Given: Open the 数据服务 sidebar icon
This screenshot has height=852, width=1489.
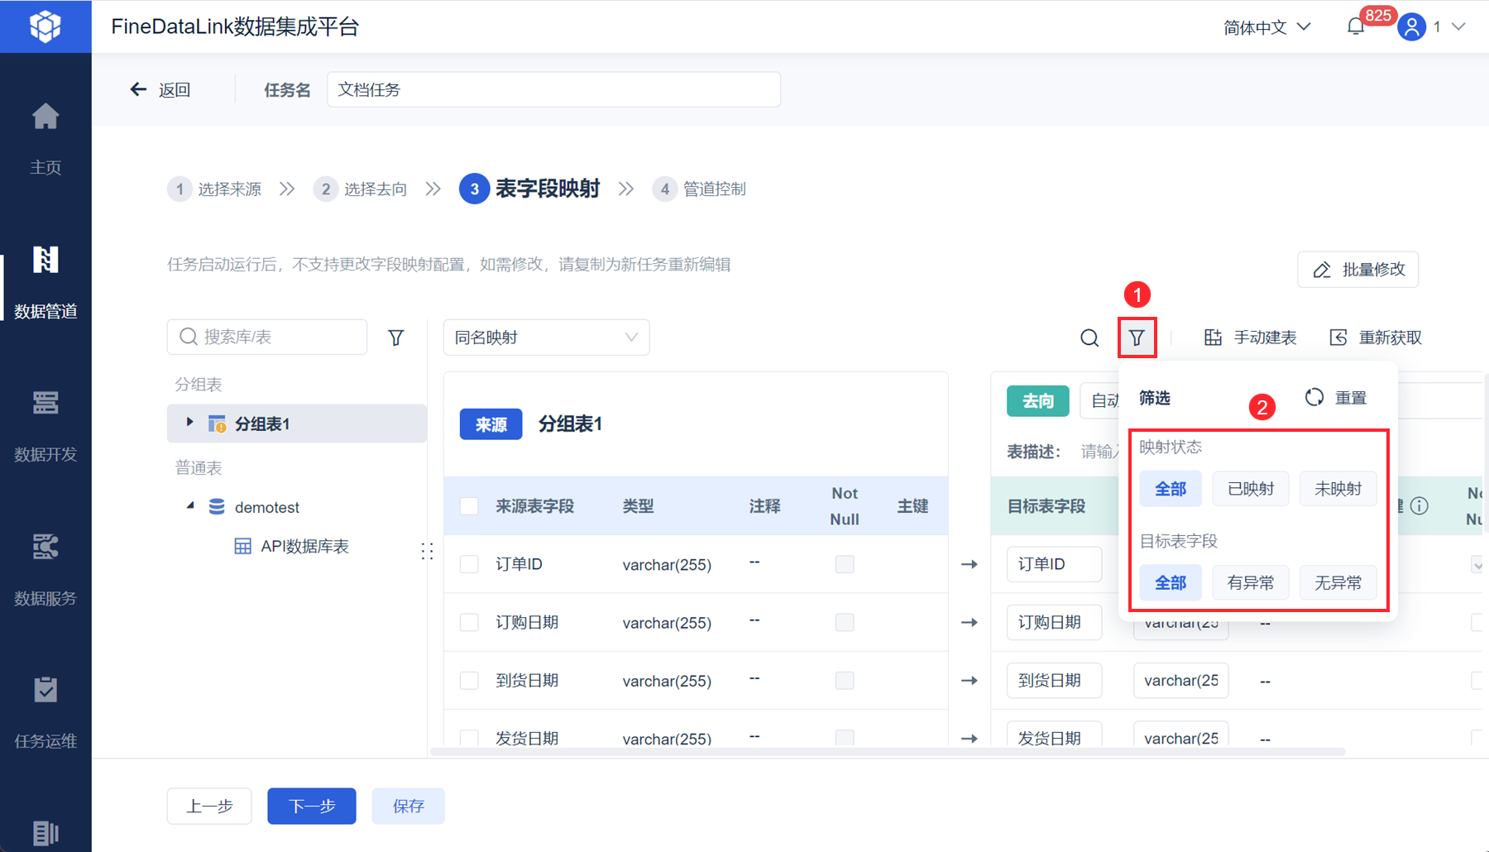Looking at the screenshot, I should (45, 547).
